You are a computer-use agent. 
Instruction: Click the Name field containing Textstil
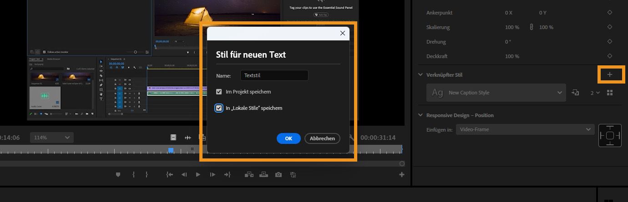[274, 76]
